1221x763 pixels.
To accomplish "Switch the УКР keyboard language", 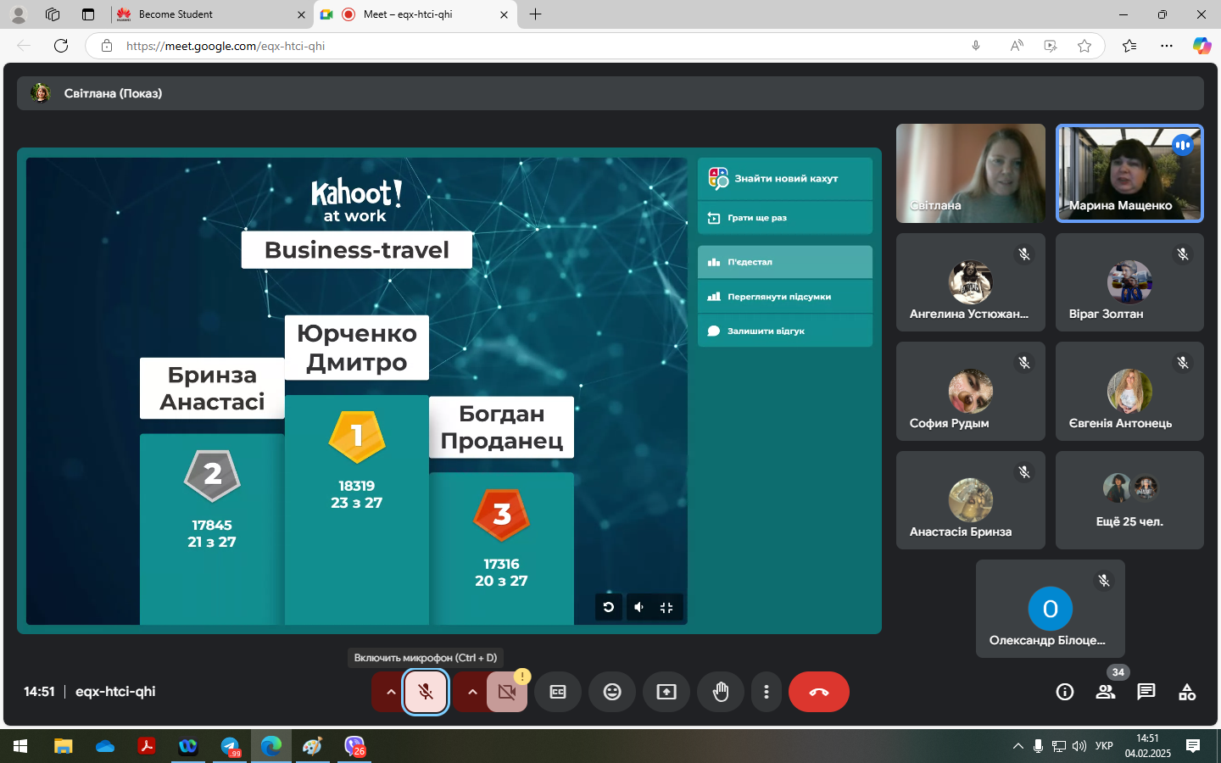I will (1104, 746).
